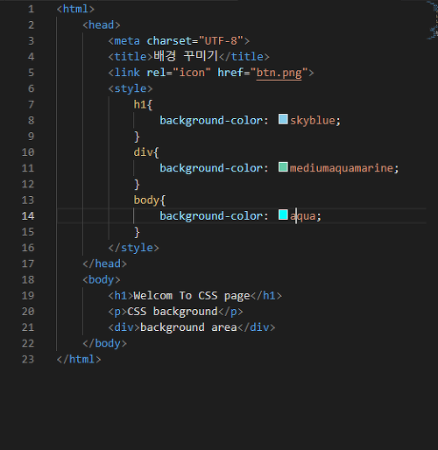Click background-color property on line 14

[210, 216]
